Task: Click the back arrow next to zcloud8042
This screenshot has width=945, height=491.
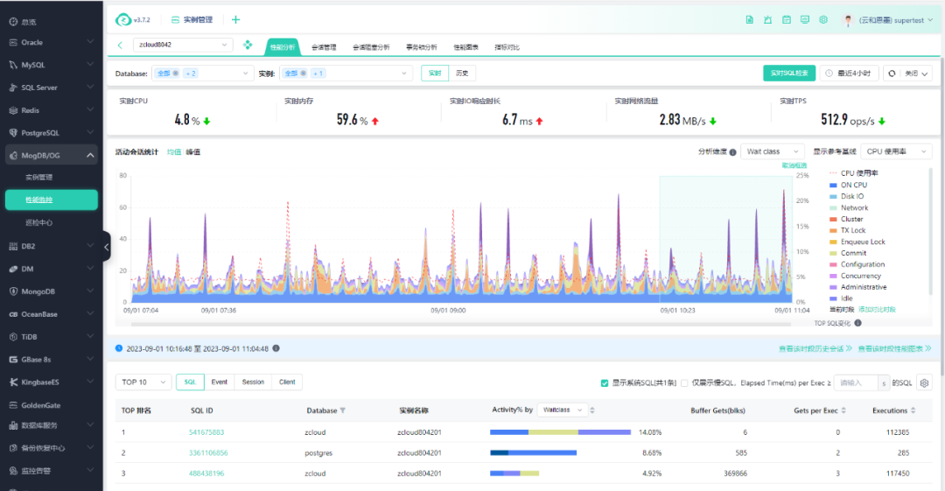Action: pos(120,46)
